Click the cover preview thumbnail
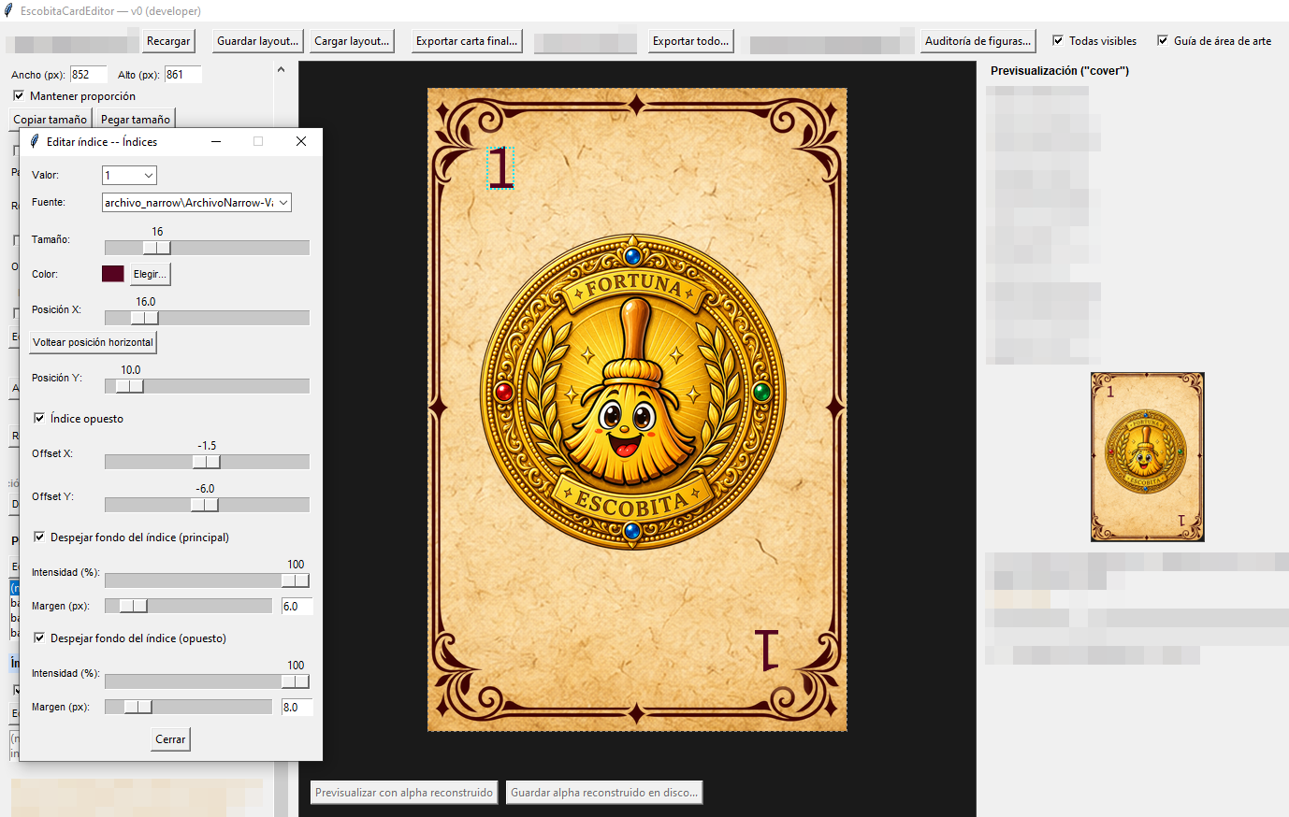 click(1148, 457)
